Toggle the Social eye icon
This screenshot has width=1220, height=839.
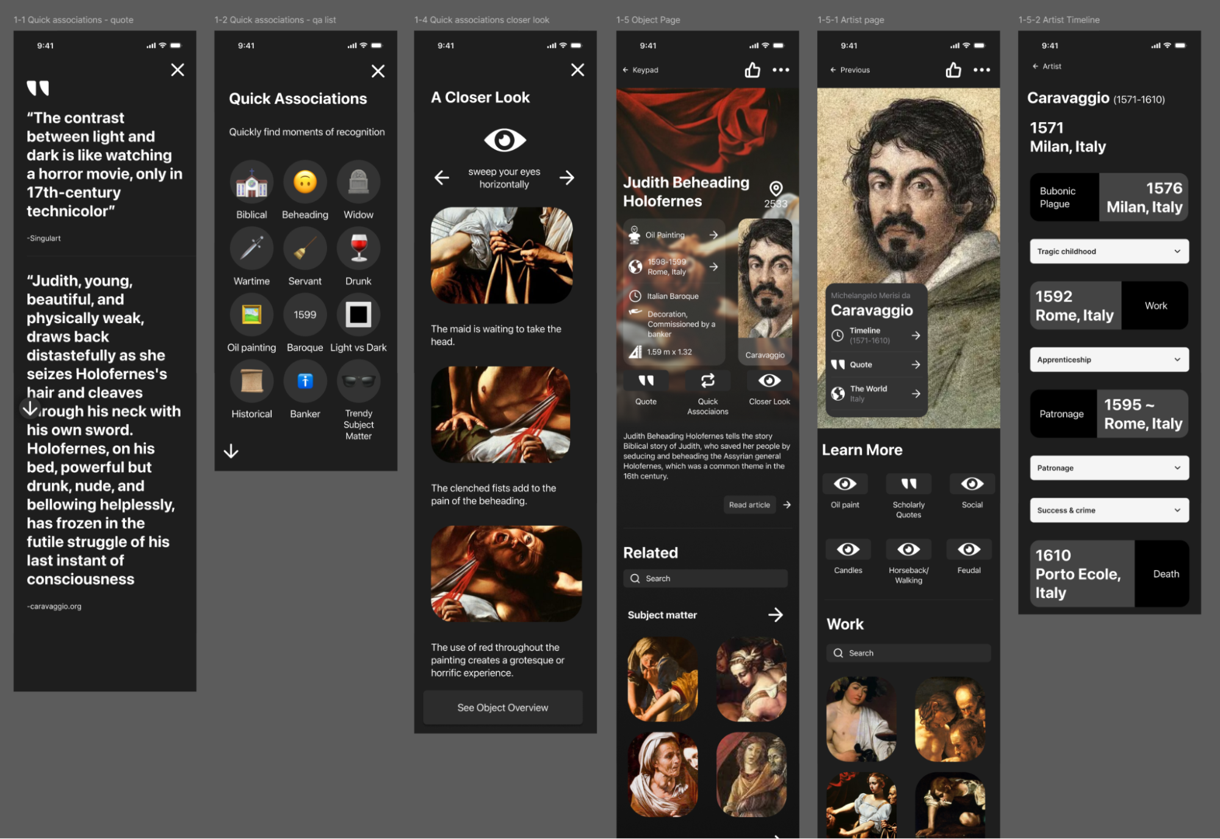[972, 484]
